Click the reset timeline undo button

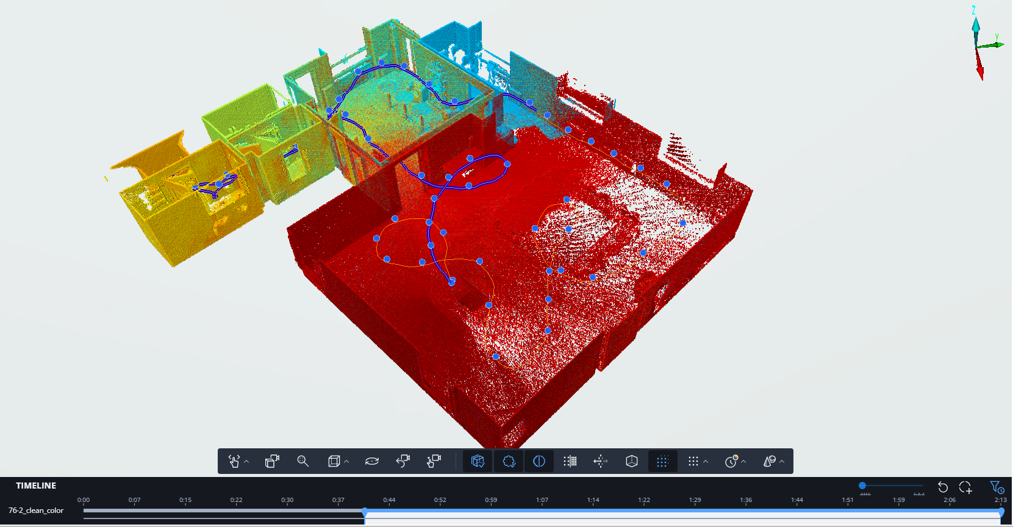(943, 487)
